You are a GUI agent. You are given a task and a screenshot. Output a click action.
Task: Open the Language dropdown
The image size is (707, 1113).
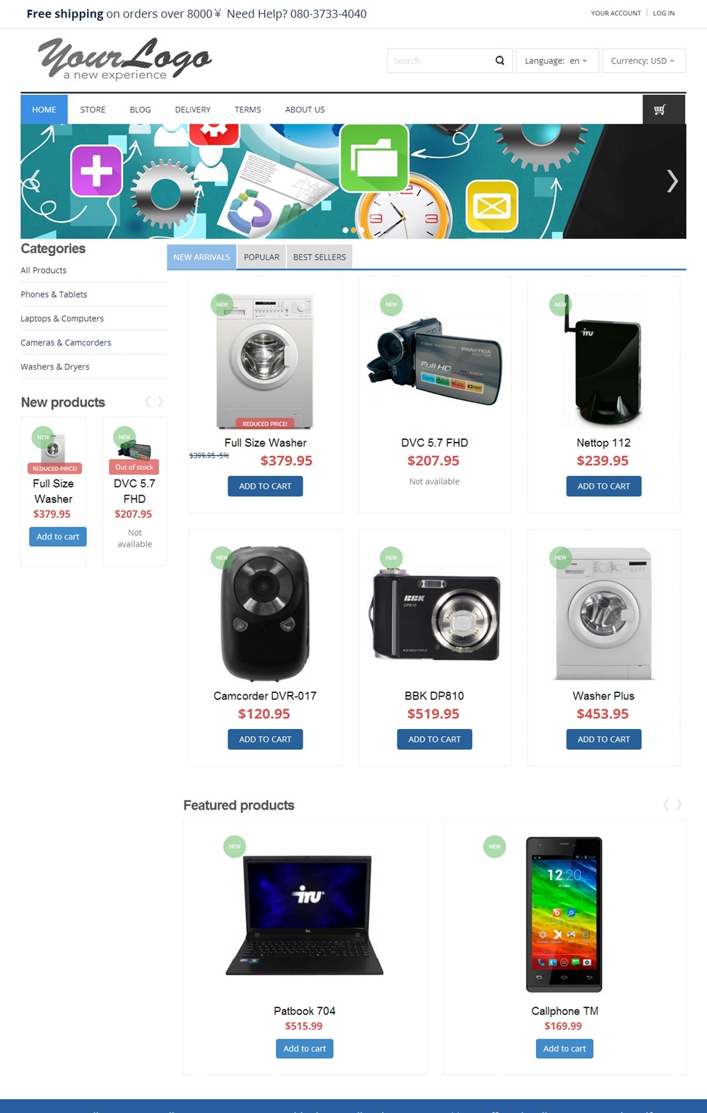coord(557,61)
